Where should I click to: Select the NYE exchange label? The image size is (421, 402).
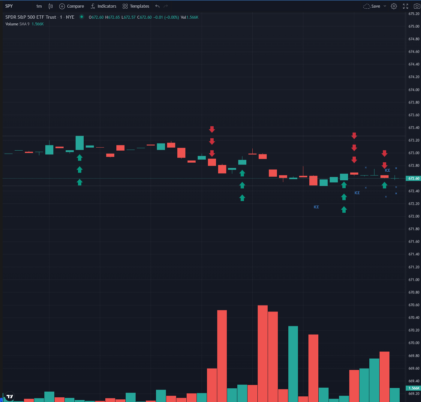70,17
